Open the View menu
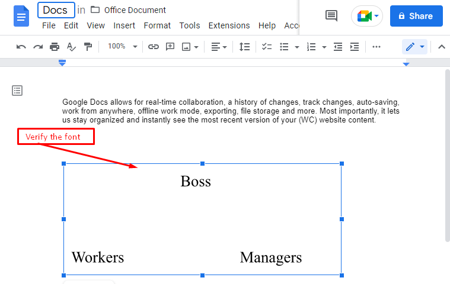 95,25
